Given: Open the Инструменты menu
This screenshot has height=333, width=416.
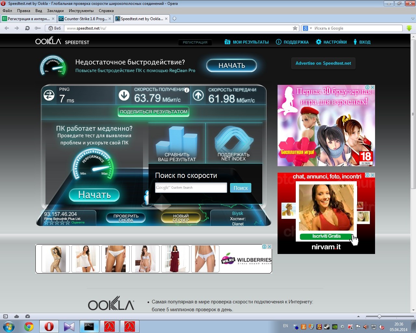Looking at the screenshot, I should pos(81,11).
